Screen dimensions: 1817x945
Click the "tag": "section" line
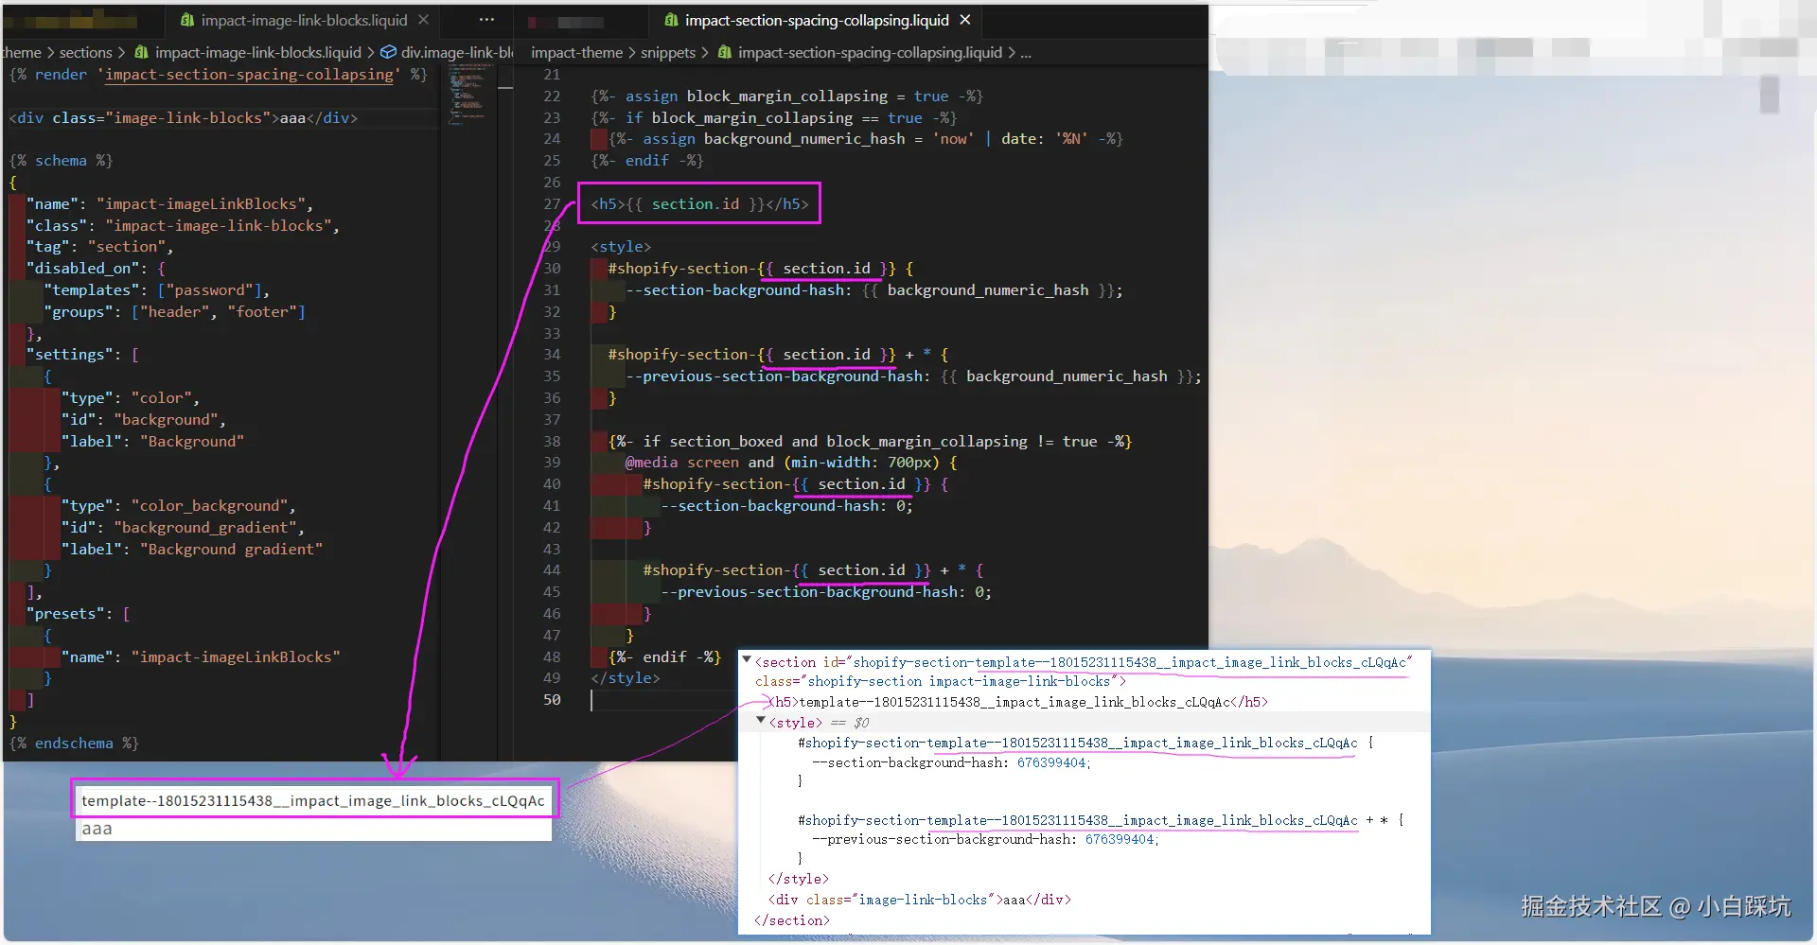click(x=100, y=247)
